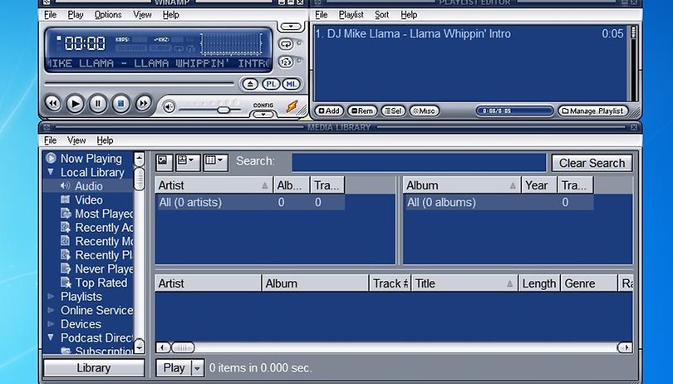Click the Play button at library bottom
Image resolution: width=673 pixels, height=384 pixels.
(x=174, y=368)
